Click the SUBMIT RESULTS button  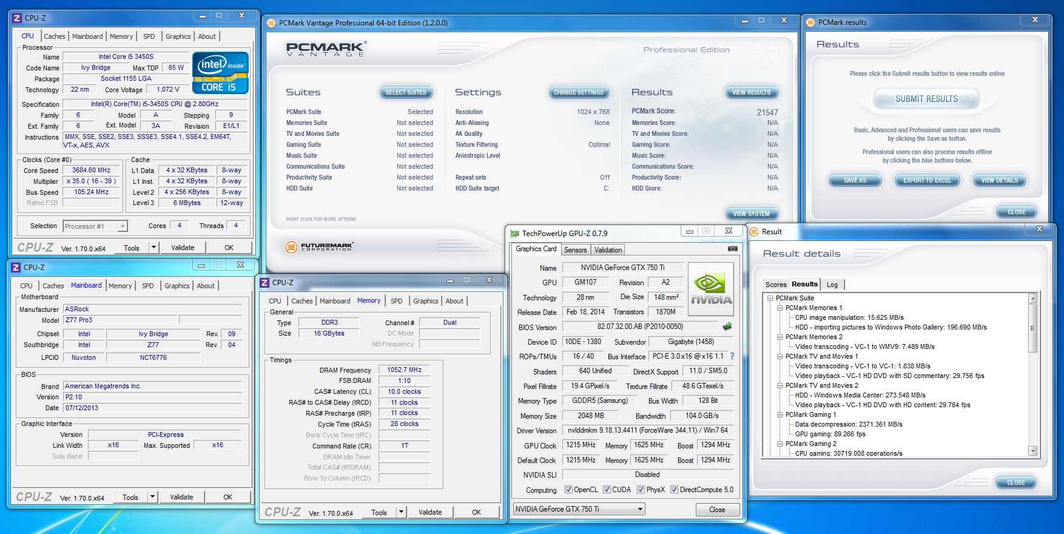(926, 99)
